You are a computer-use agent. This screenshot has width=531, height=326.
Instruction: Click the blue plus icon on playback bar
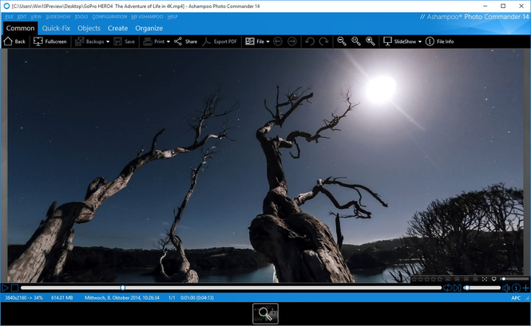click(x=525, y=288)
